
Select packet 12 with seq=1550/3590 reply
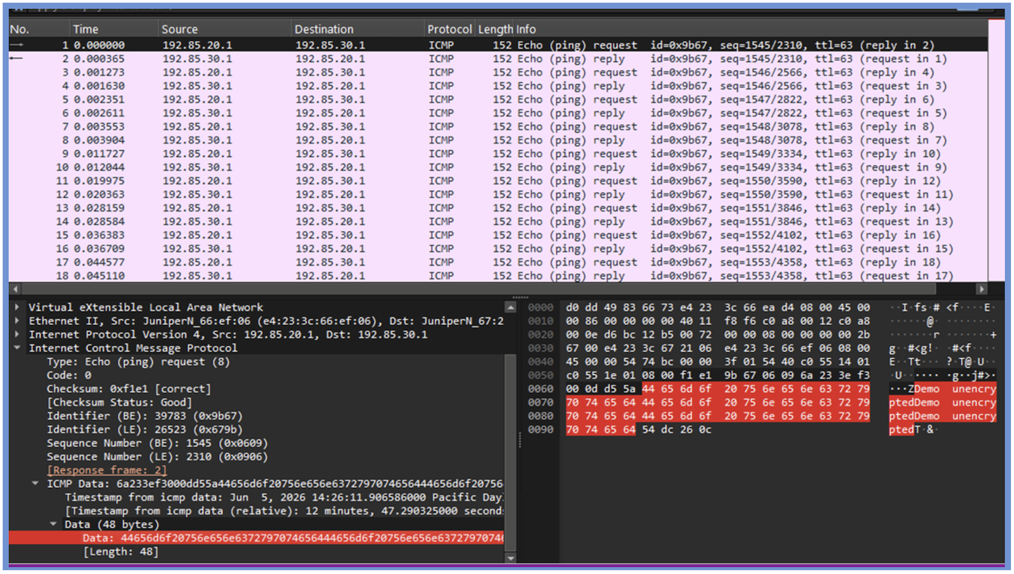coord(498,195)
